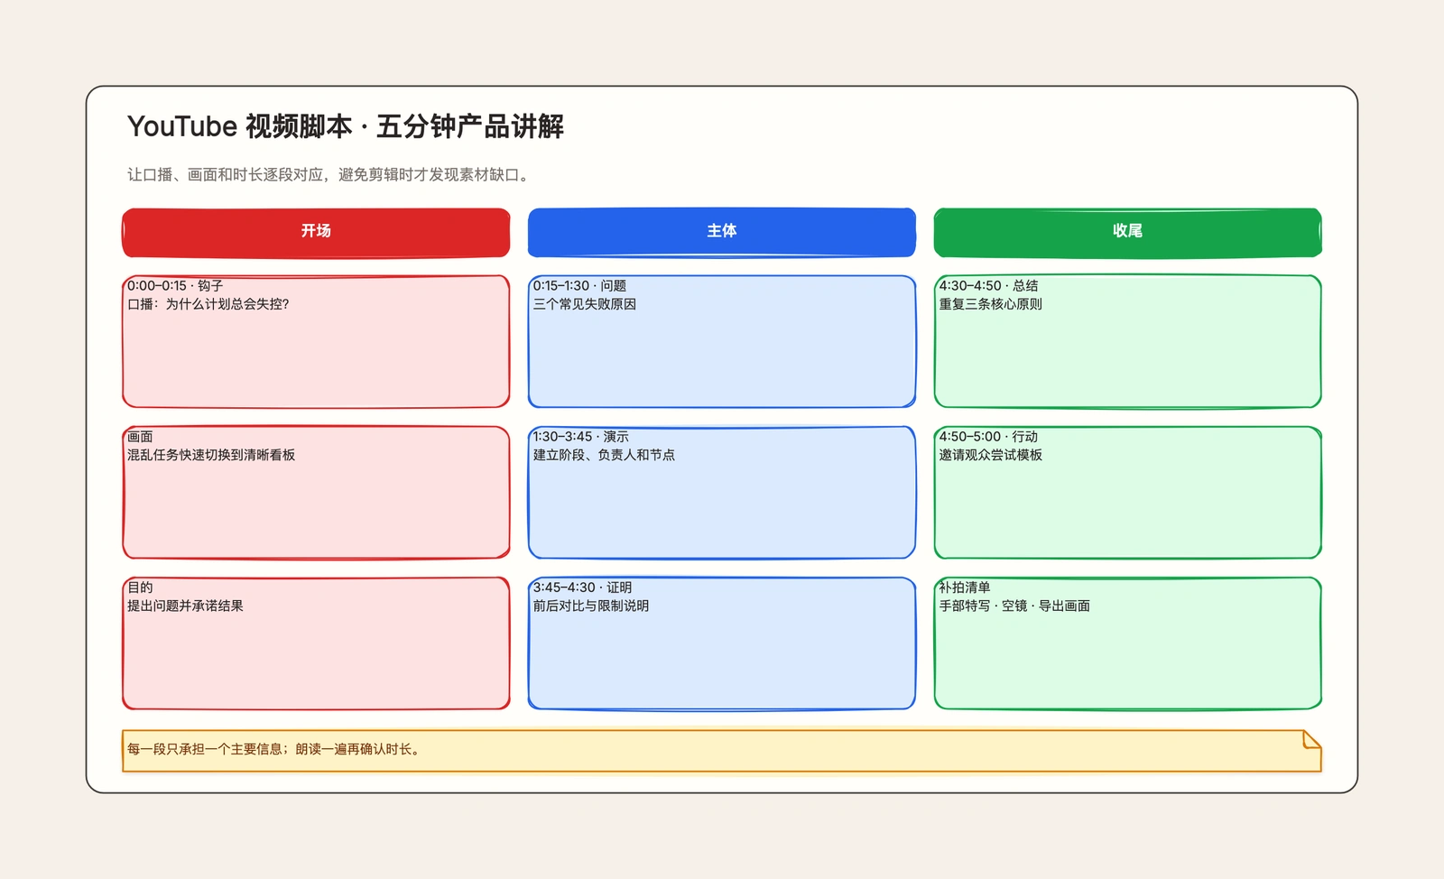Viewport: 1444px width, 879px height.
Task: Select the green 收尾 column header
Action: pos(1128,232)
